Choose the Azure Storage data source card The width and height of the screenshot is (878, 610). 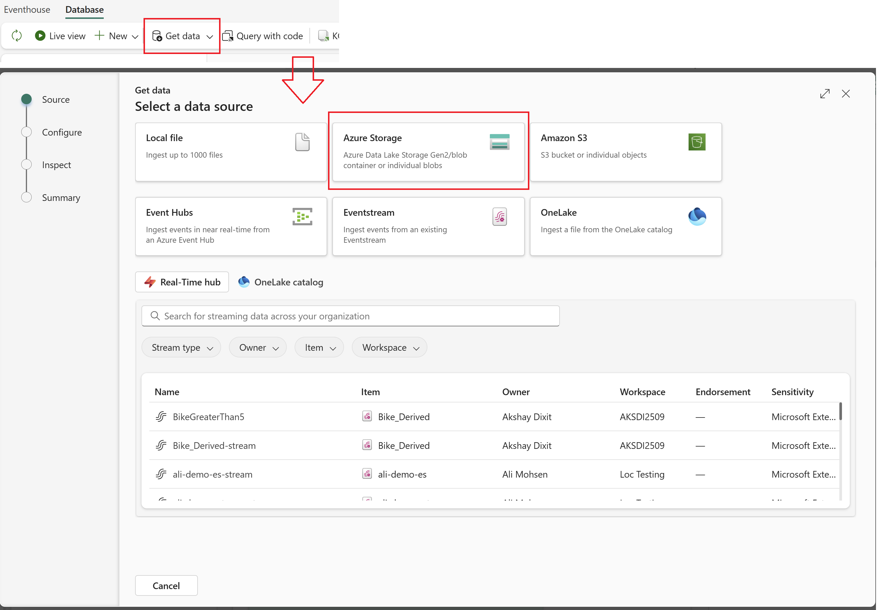coord(429,152)
